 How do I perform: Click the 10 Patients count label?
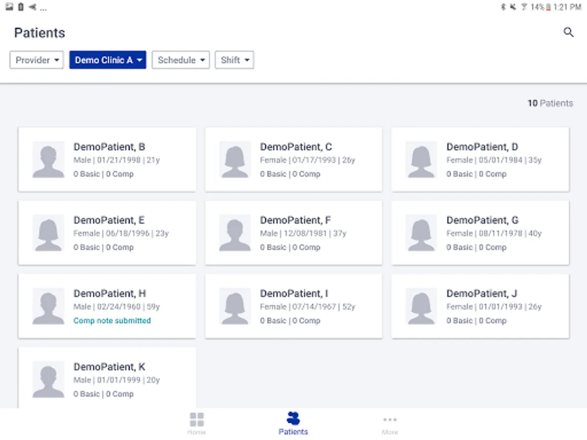click(550, 103)
